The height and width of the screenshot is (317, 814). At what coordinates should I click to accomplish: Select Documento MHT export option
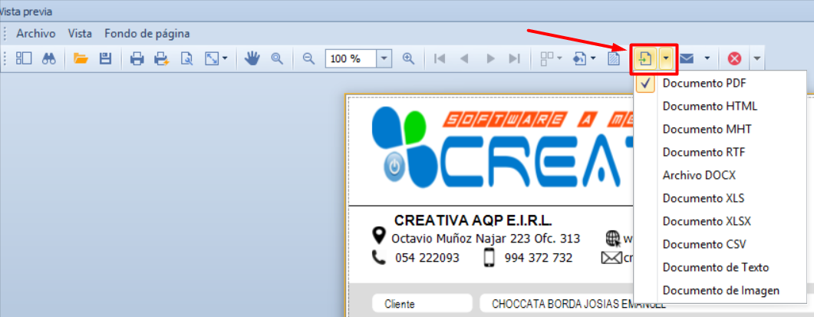click(720, 129)
